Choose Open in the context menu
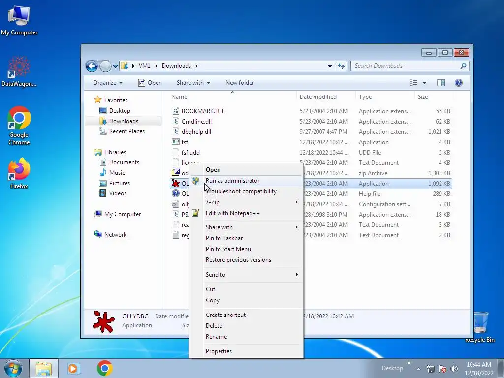 213,170
